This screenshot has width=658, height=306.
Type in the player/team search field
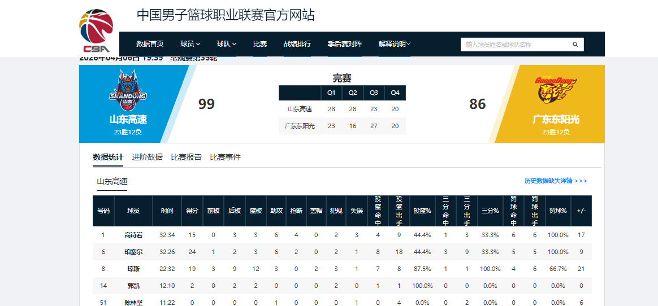[x=516, y=45]
